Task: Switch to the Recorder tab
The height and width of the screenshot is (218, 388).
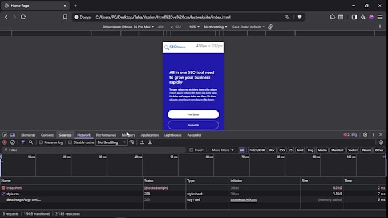Action: tap(194, 135)
